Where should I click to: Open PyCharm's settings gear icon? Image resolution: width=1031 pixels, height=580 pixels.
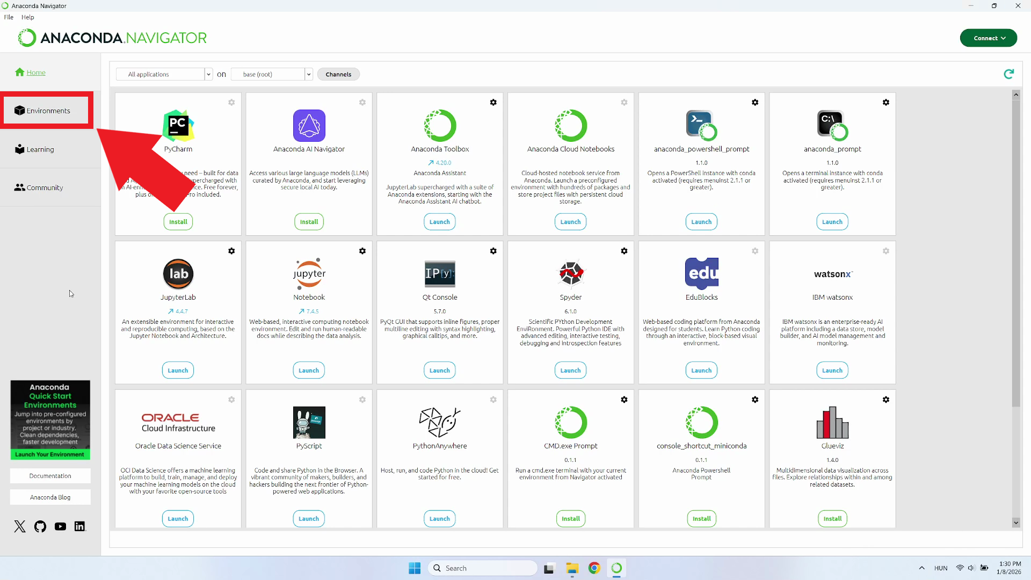231,102
